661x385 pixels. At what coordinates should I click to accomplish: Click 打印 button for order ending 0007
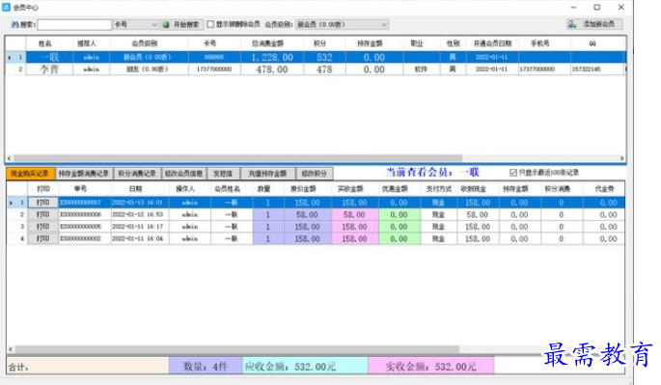pyautogui.click(x=43, y=203)
